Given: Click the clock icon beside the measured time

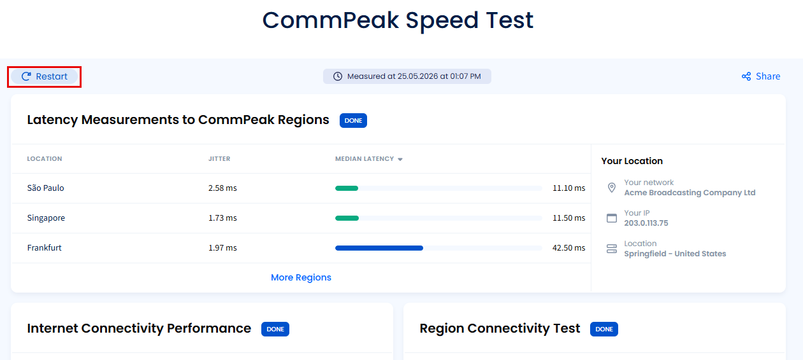Looking at the screenshot, I should click(x=337, y=76).
